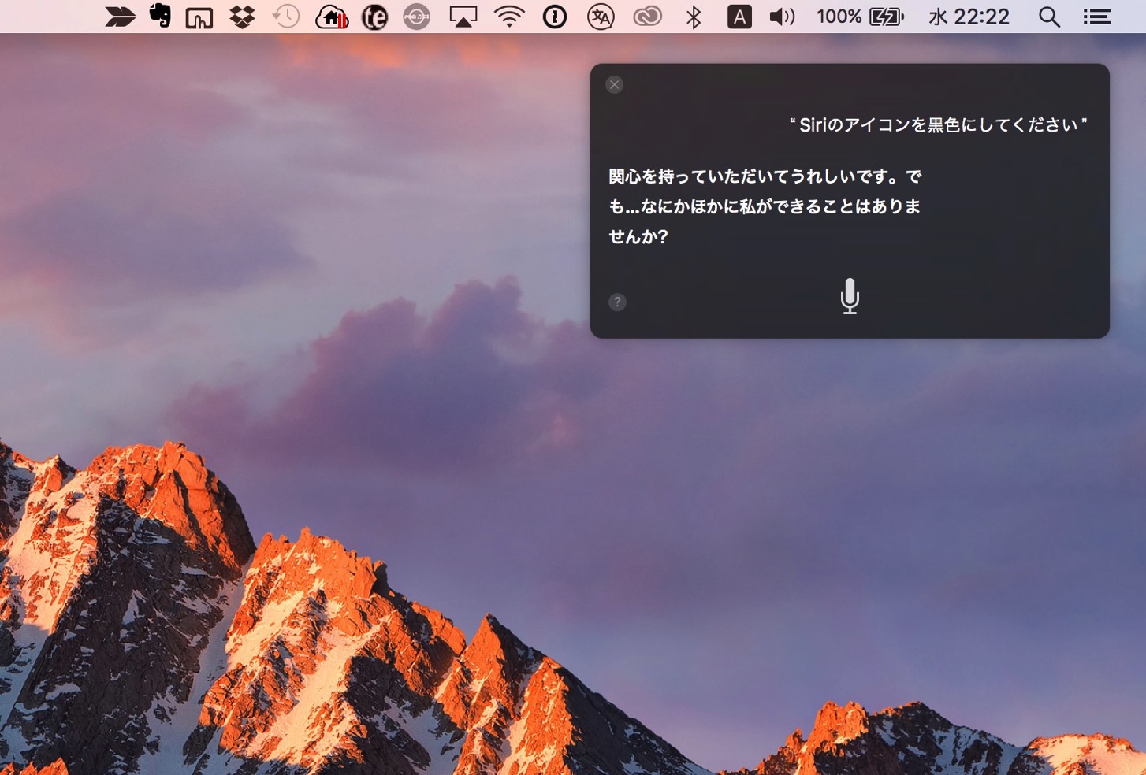Click the 'te' circle menu bar icon
1146x775 pixels.
click(374, 17)
